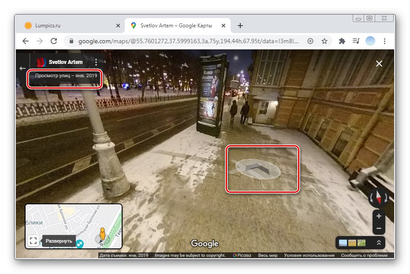The image size is (410, 274).
Task: Expand the imagery thumbnails strip
Action: click(x=378, y=243)
